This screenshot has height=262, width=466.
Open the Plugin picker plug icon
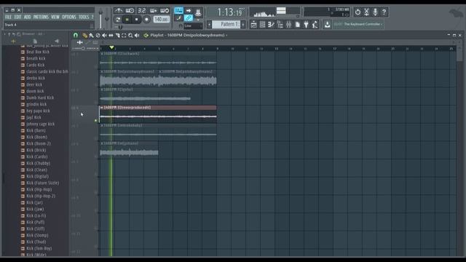pyautogui.click(x=306, y=24)
